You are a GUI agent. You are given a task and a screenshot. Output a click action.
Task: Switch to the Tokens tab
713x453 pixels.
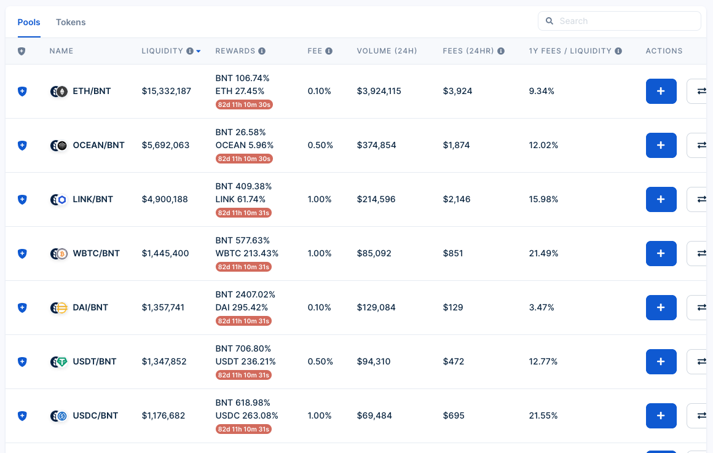coord(70,22)
